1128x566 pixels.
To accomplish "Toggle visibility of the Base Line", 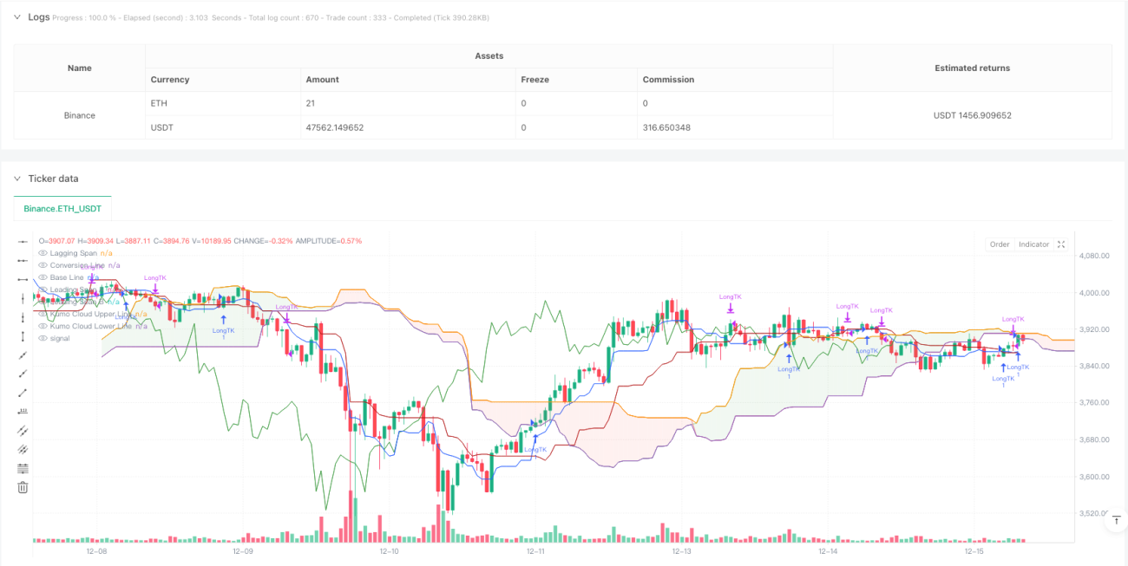I will 43,277.
